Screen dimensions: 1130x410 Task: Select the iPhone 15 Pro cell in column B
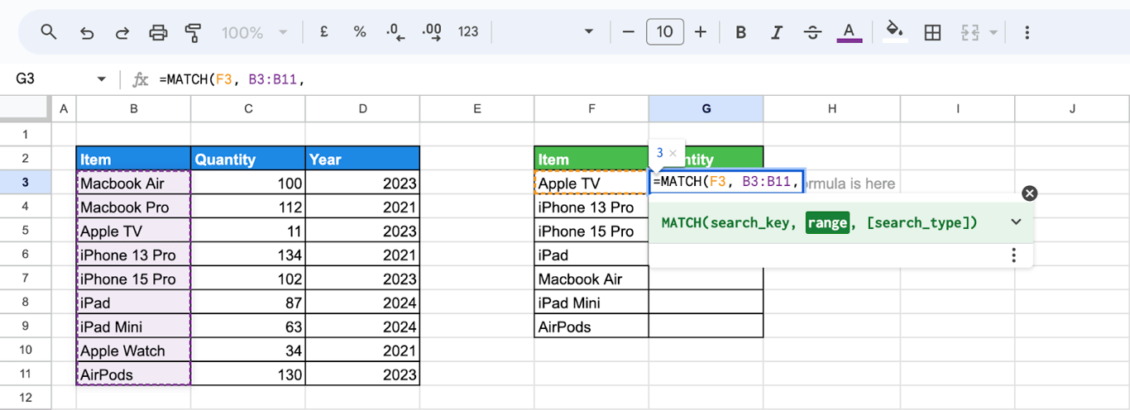tap(133, 279)
